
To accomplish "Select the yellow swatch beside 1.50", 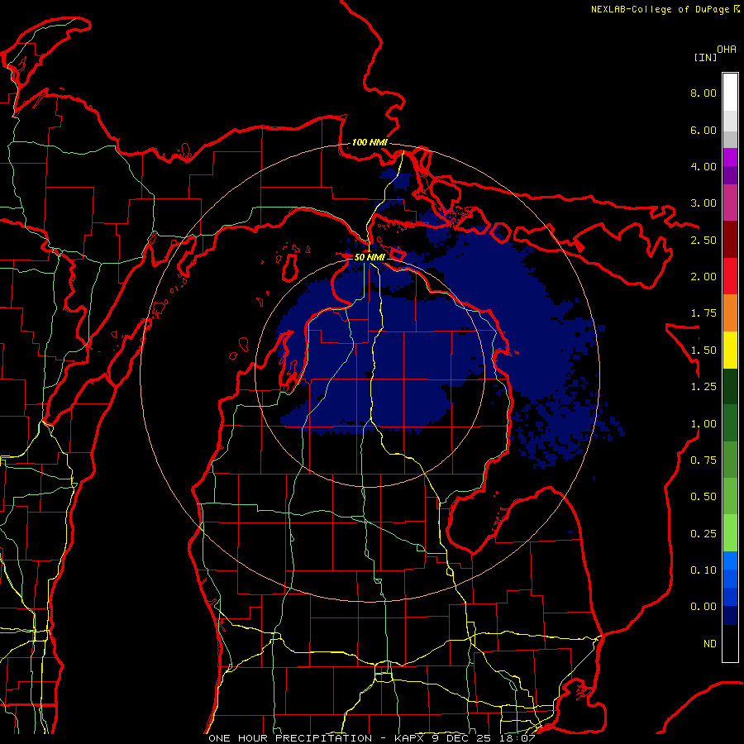I will tap(730, 350).
